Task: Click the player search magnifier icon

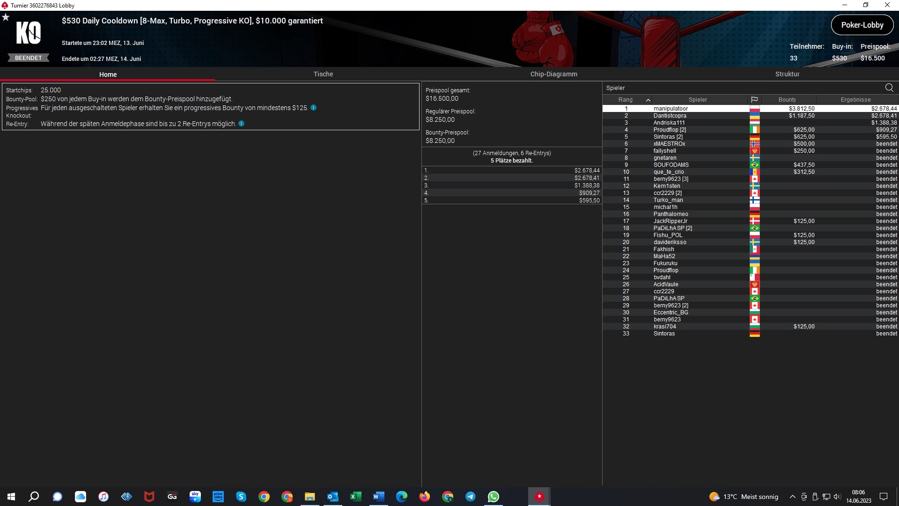Action: (889, 88)
